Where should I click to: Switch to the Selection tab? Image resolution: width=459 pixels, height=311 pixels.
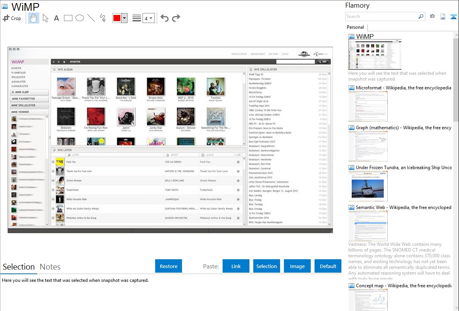(x=19, y=267)
